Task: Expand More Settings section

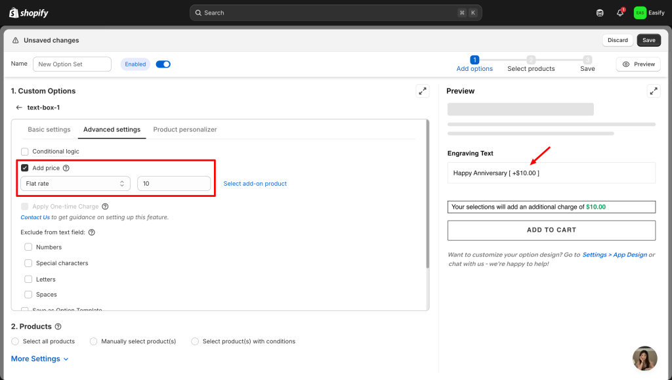Action: tap(39, 359)
